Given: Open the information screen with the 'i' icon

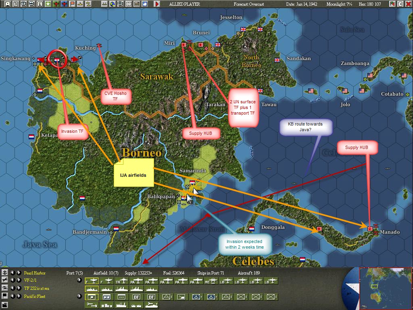Looking at the screenshot, I should (x=40, y=4).
